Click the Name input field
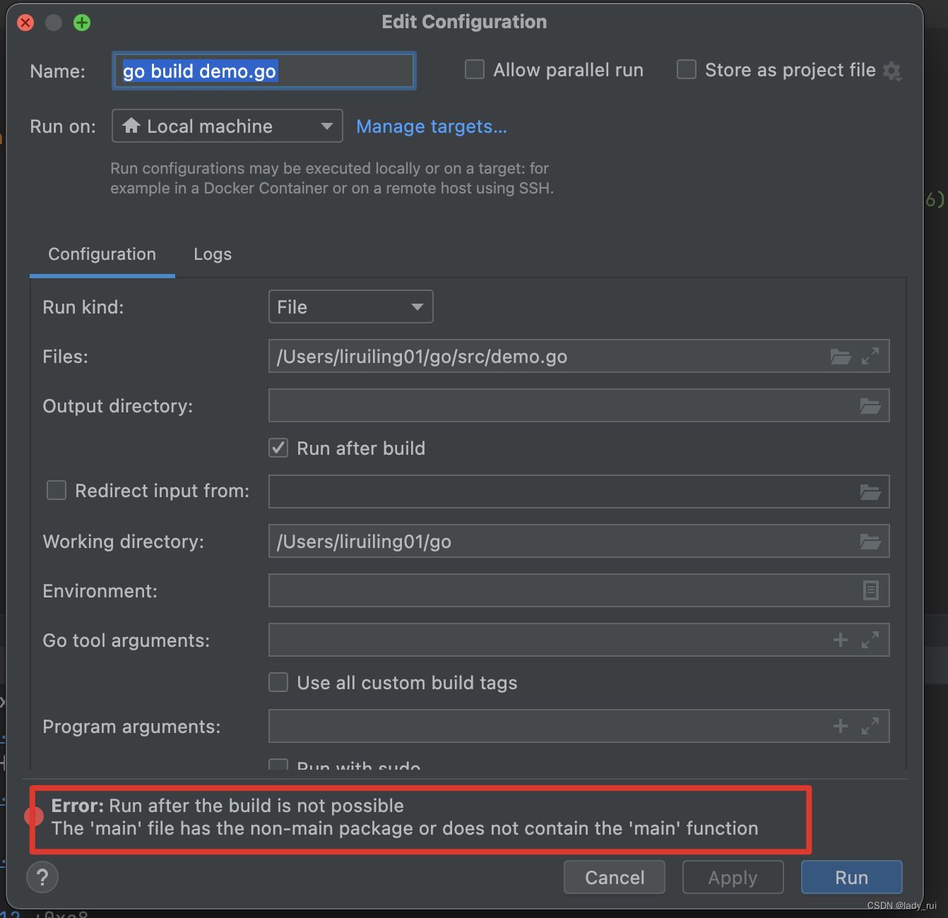 click(263, 71)
